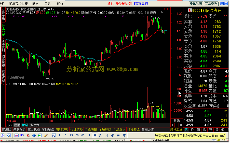Screen dimensions: 230x143
Task: Open the 扩展区 tab
Action: 7,129
